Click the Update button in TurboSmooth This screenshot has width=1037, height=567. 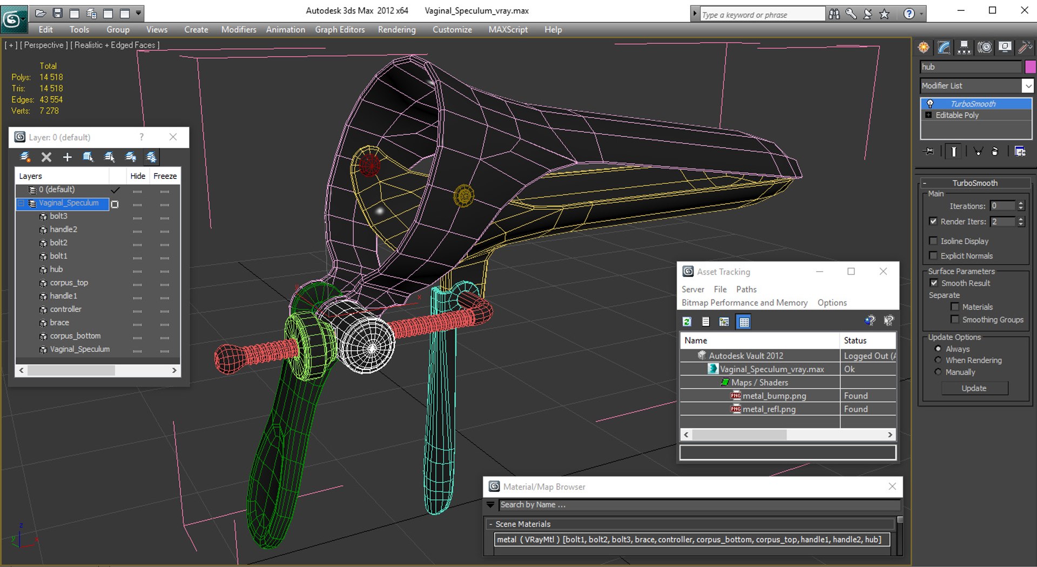point(974,388)
